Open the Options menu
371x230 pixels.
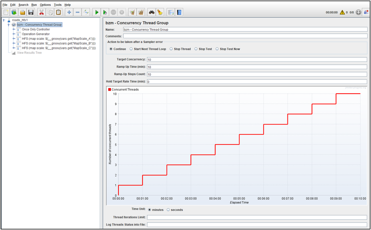45,5
